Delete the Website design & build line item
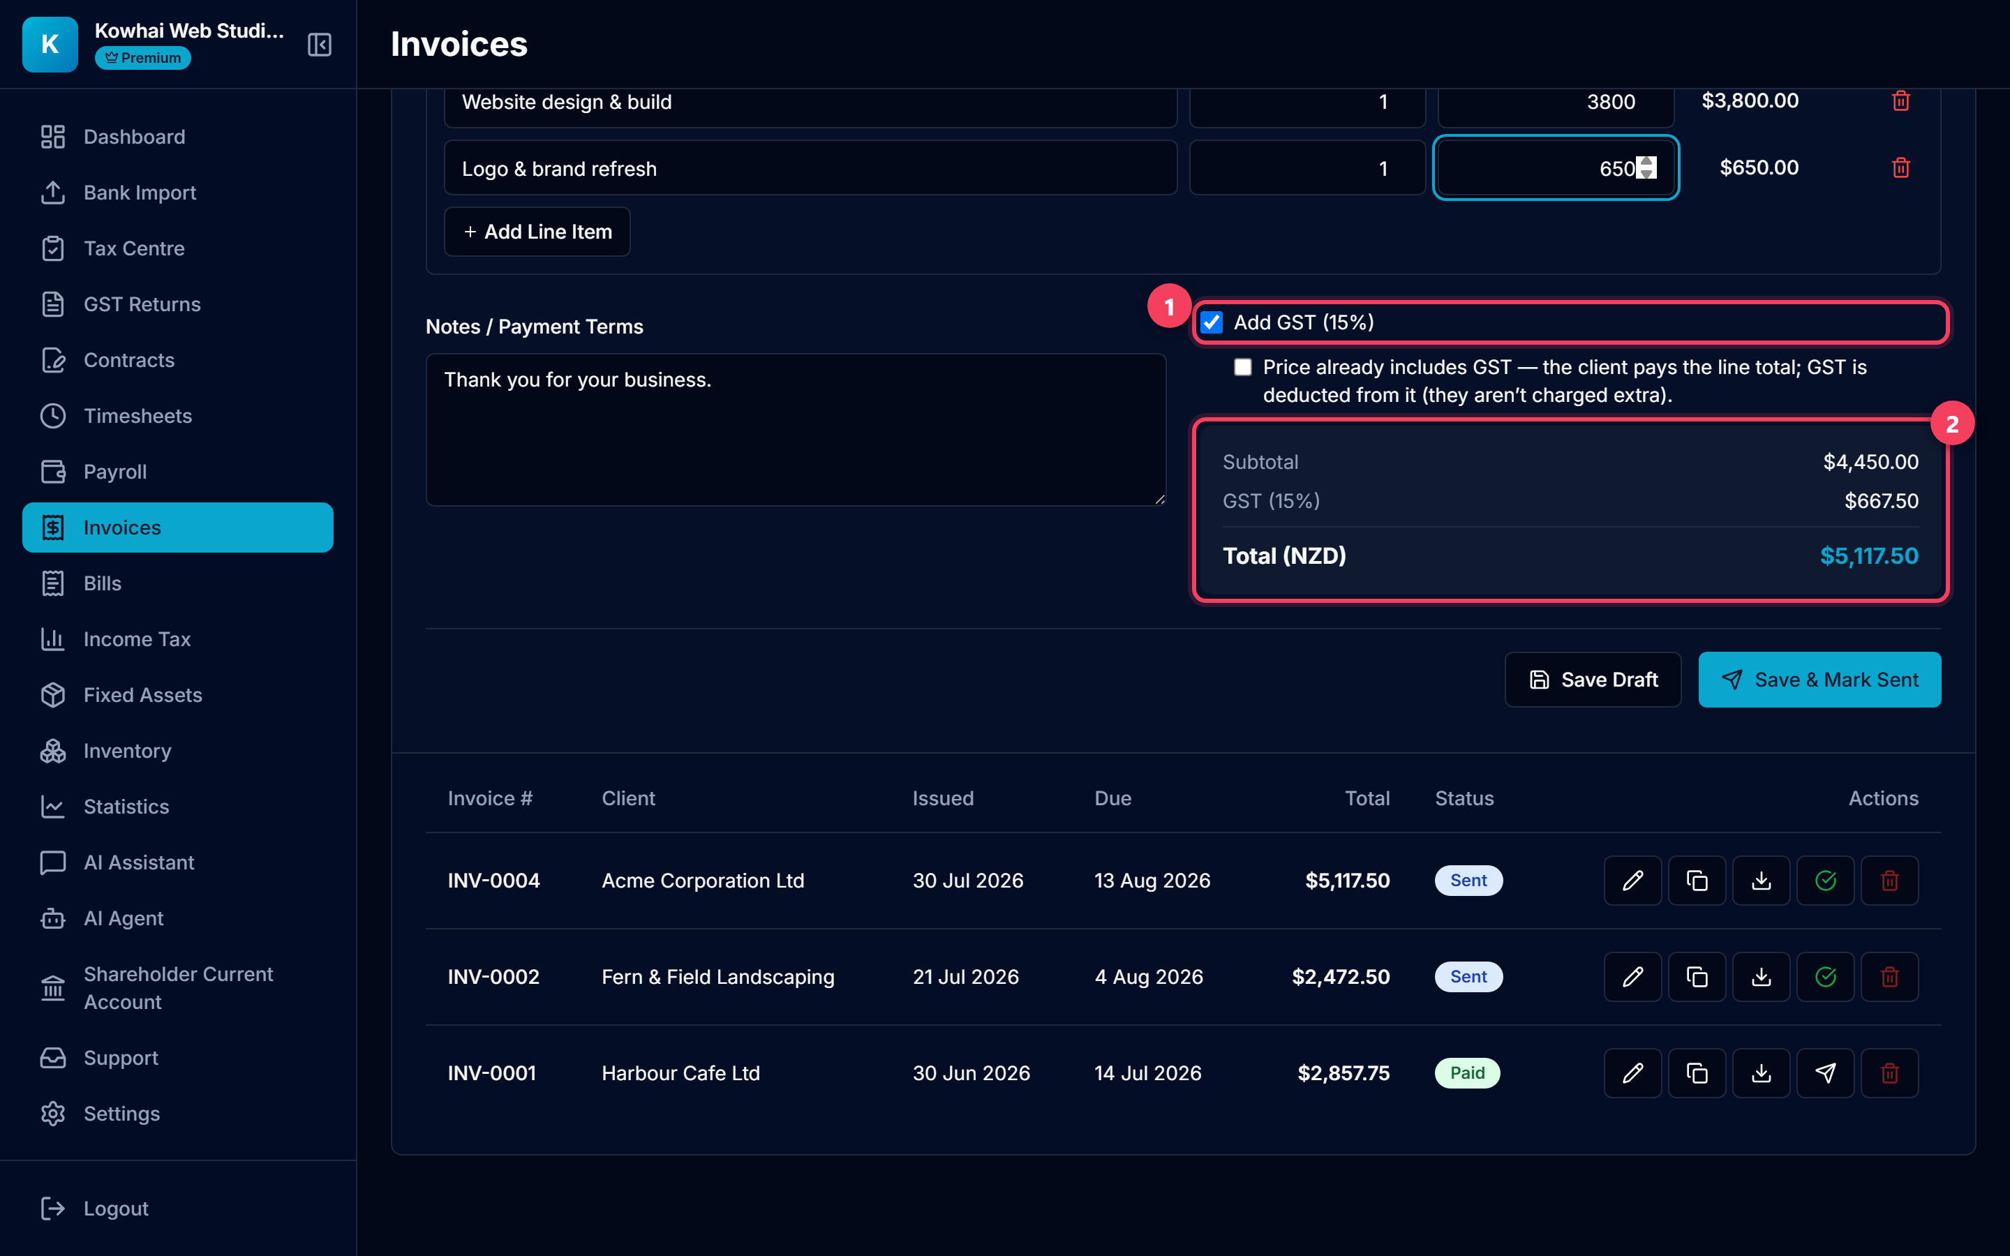The image size is (2010, 1256). 1900,100
